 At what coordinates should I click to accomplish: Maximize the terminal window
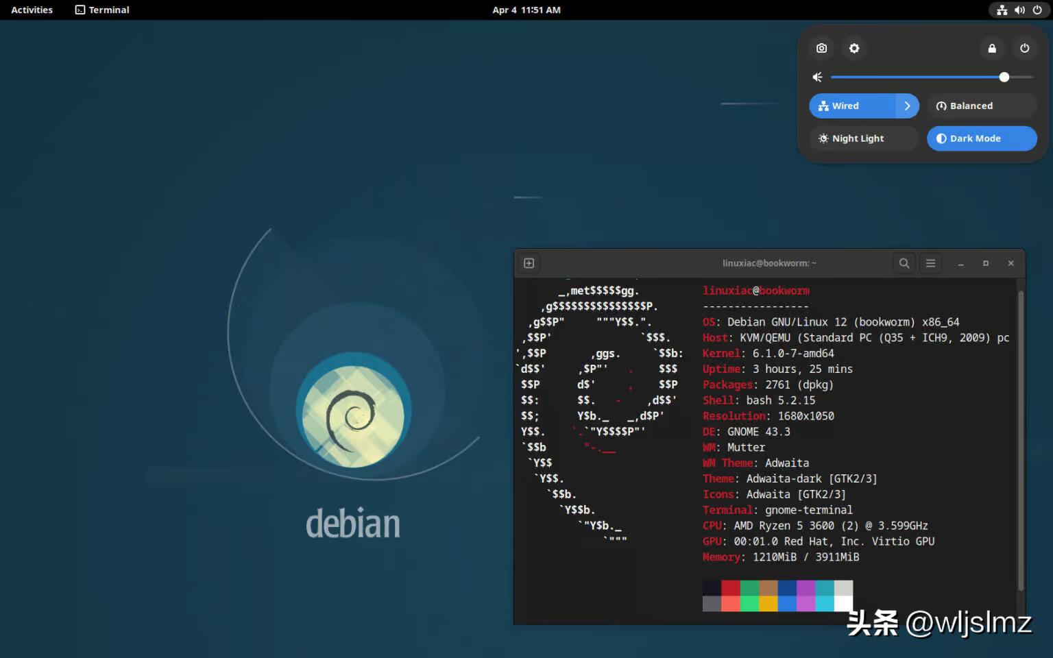[x=986, y=263]
